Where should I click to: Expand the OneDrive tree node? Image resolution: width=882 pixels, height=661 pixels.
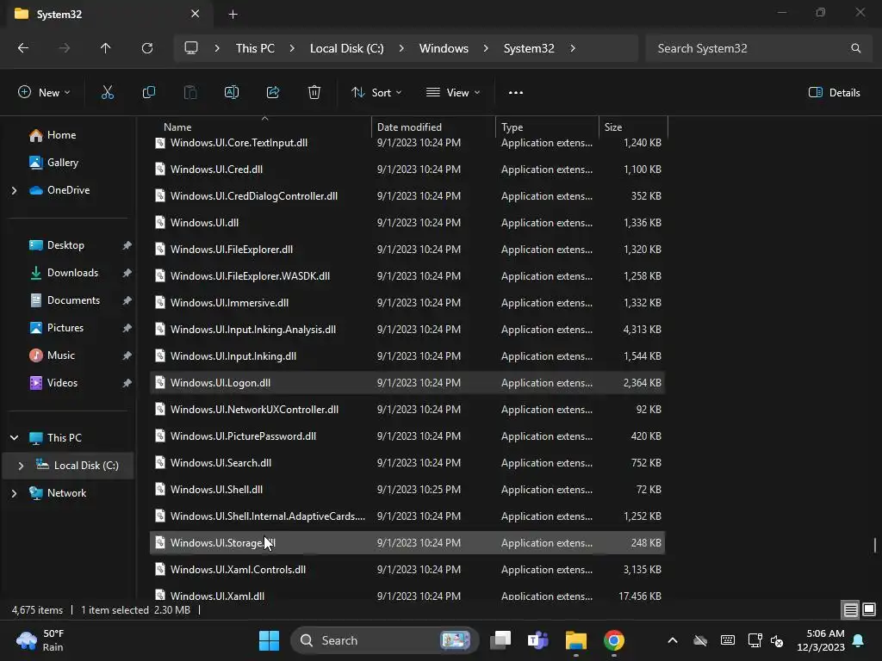tap(14, 190)
